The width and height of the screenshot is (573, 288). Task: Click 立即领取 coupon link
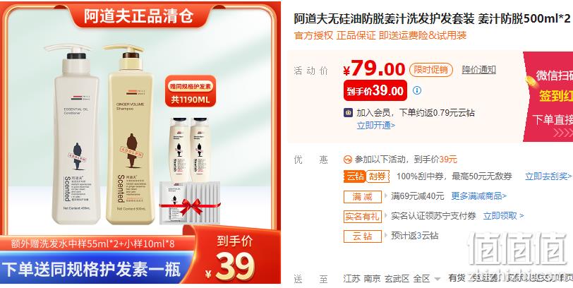(x=503, y=216)
